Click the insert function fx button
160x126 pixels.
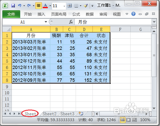coord(71,22)
